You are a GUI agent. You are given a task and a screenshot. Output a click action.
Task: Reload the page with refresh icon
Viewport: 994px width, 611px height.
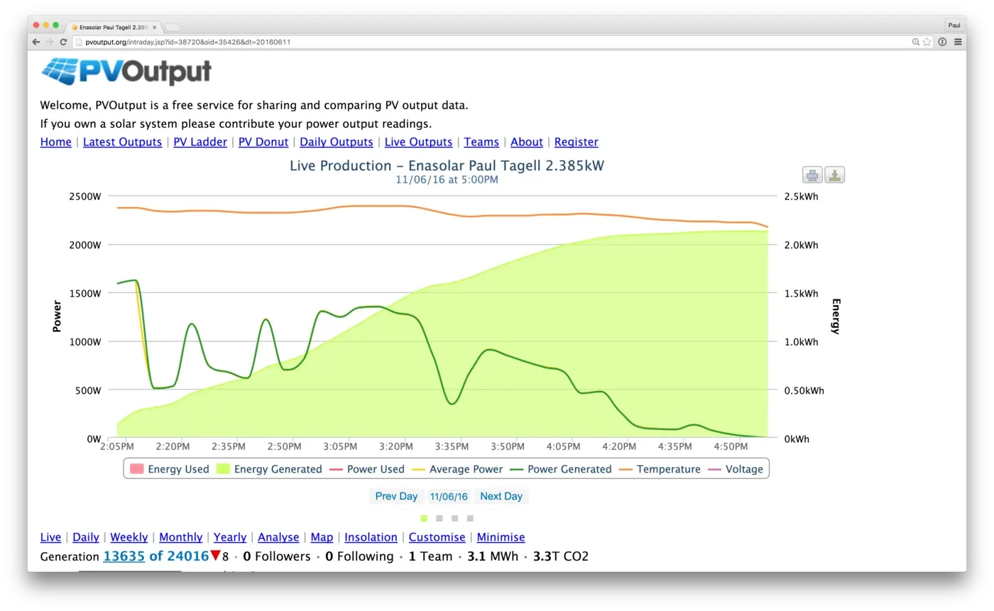pyautogui.click(x=63, y=42)
